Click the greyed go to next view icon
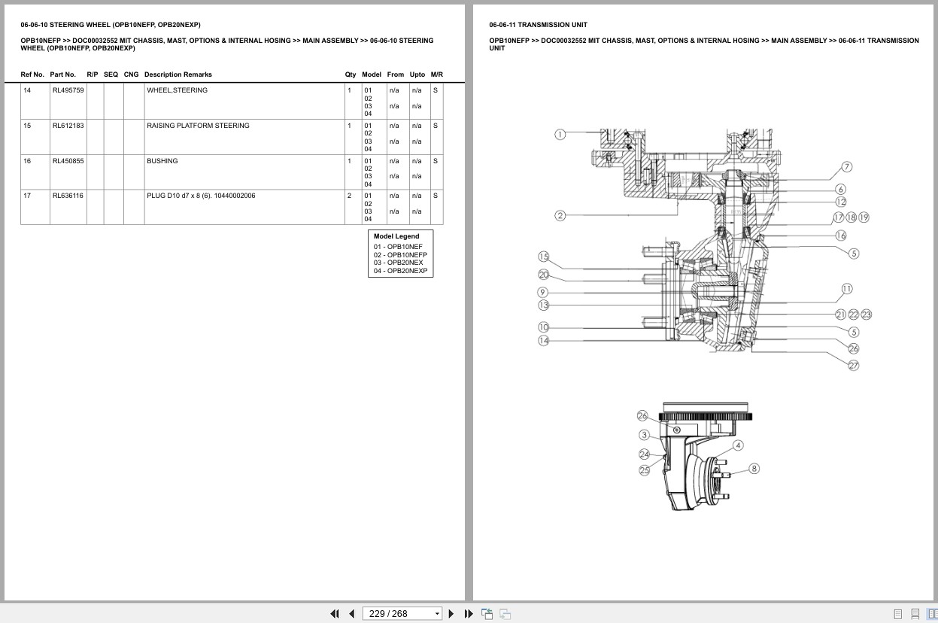 click(x=505, y=614)
